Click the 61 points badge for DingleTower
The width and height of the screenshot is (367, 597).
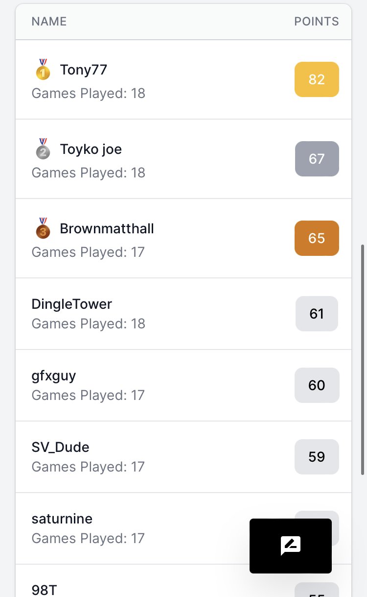(x=317, y=314)
